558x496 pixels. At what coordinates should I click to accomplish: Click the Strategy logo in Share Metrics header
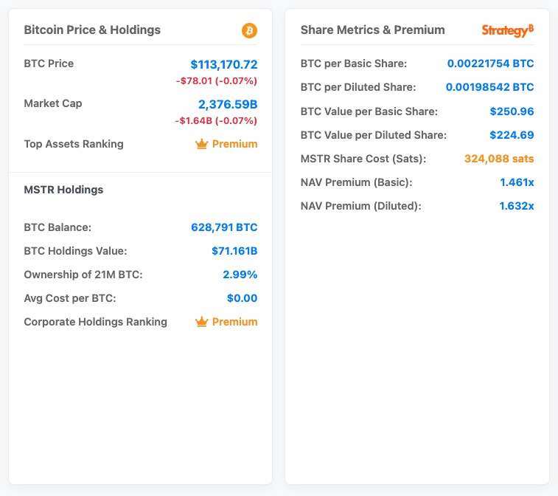(x=507, y=30)
